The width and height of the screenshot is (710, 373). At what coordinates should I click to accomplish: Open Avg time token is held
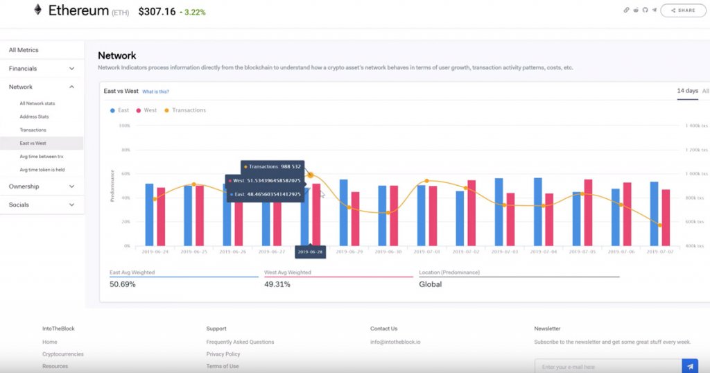point(42,170)
